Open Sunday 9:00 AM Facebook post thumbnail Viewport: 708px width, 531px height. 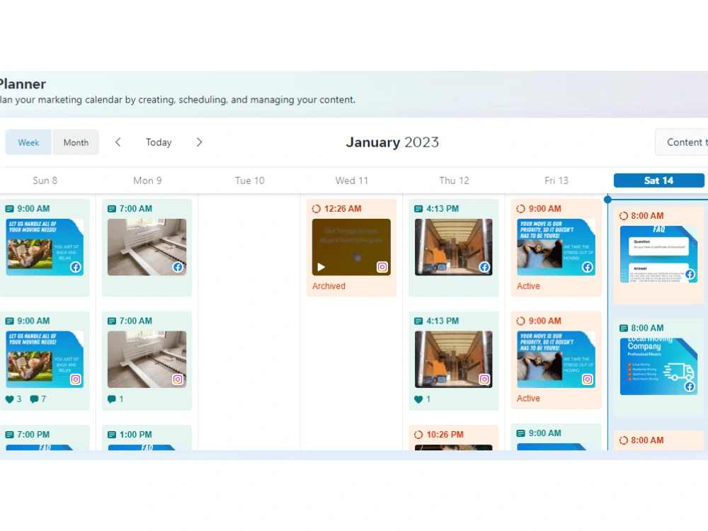tap(45, 247)
